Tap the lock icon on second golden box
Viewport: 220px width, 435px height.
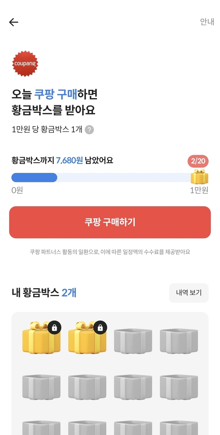100,328
